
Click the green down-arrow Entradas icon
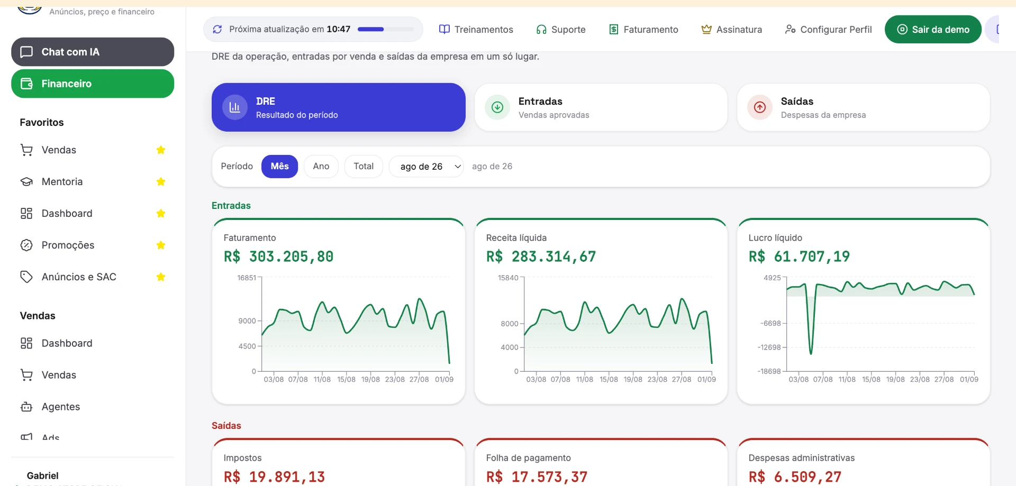[497, 107]
